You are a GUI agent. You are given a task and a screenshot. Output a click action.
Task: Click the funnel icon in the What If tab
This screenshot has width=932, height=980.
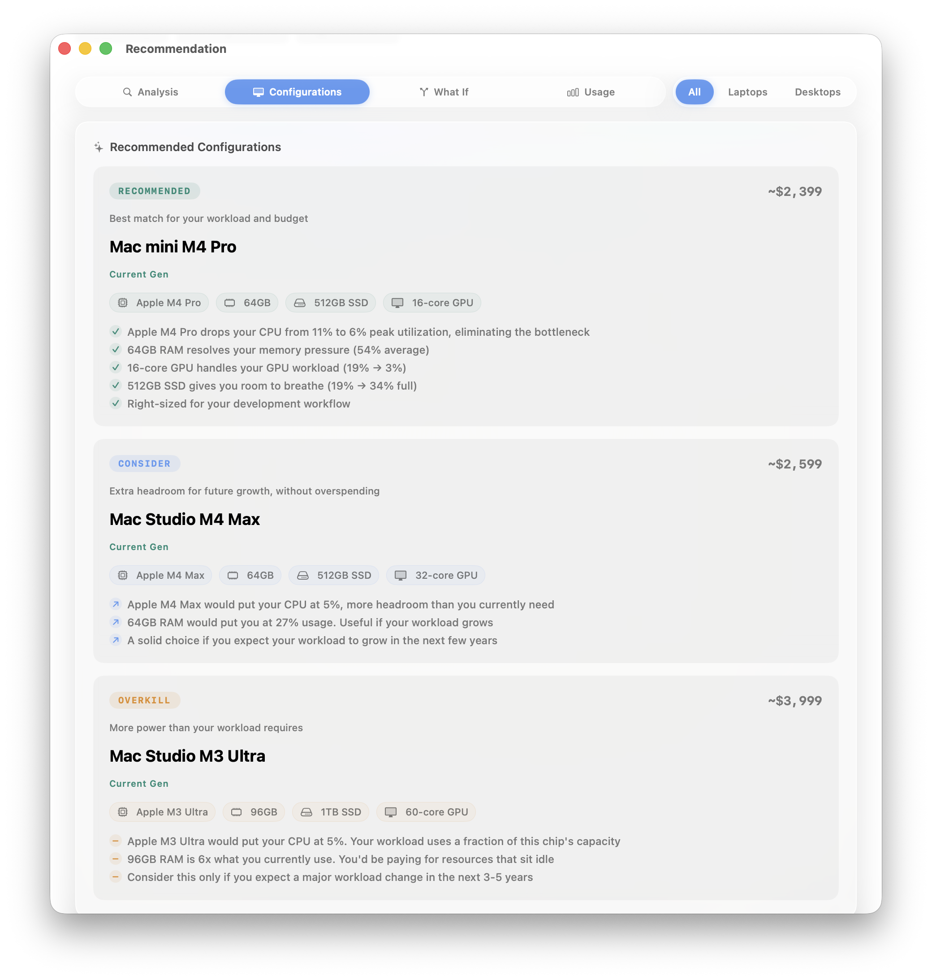[x=424, y=92]
